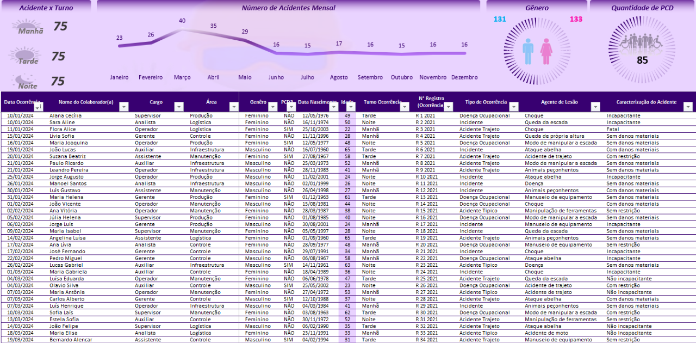This screenshot has width=696, height=343.
Task: Expand the Gênero column filter
Action: coord(273,107)
